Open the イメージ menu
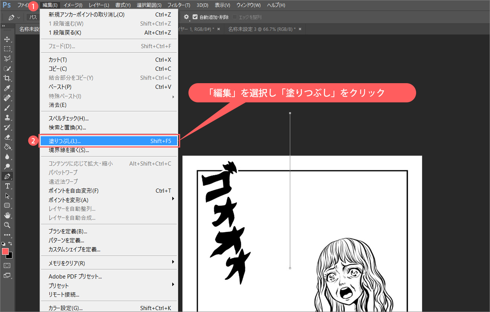Screen dimensions: 490x312 pos(73,5)
